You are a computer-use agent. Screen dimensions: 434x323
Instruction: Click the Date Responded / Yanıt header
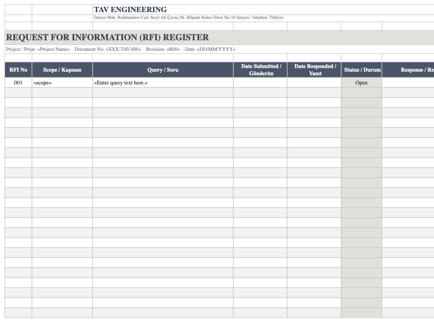coord(314,70)
